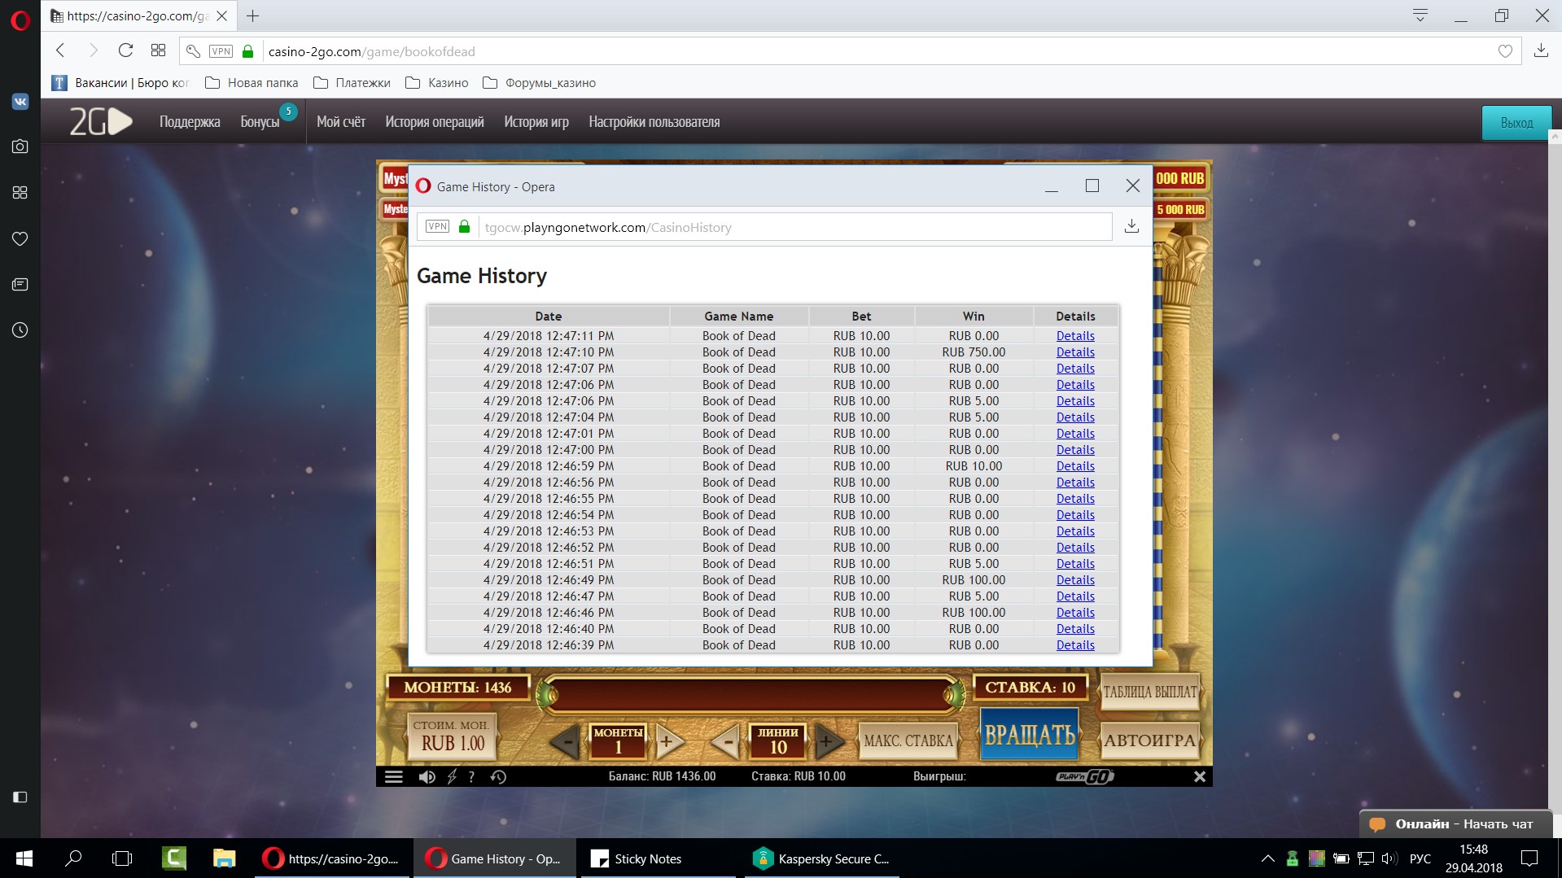Open Personal news in sidebar
The image size is (1562, 878).
20,284
